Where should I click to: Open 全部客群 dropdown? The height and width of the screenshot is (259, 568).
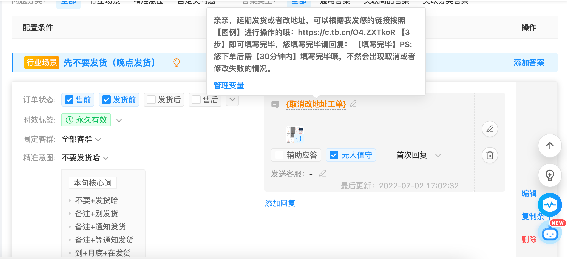pyautogui.click(x=81, y=139)
